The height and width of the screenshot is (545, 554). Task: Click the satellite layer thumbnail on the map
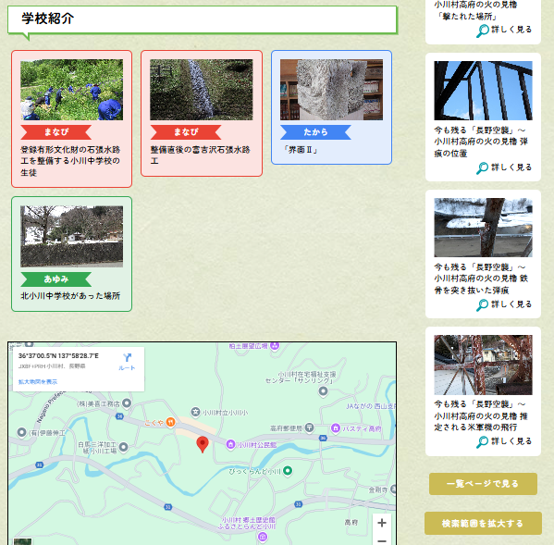pyautogui.click(x=22, y=541)
